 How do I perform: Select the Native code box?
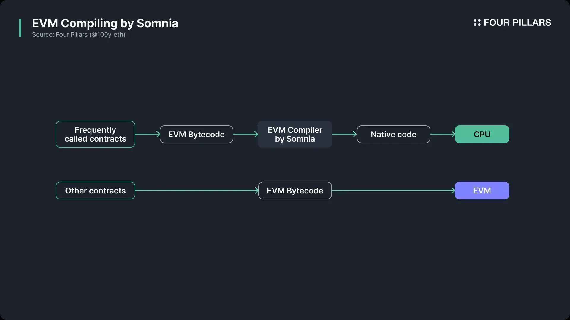click(394, 134)
